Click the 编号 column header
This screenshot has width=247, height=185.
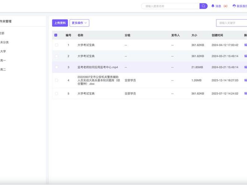pos(68,35)
